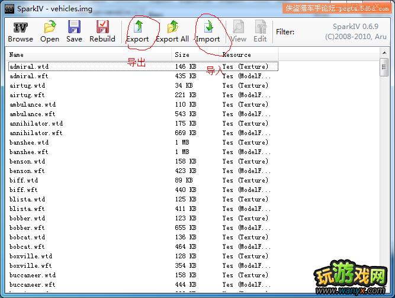
Task: Select biff.wtd file row
Action: [x=143, y=180]
